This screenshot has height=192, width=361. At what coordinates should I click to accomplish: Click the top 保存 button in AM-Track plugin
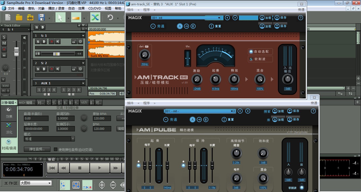click(281, 18)
